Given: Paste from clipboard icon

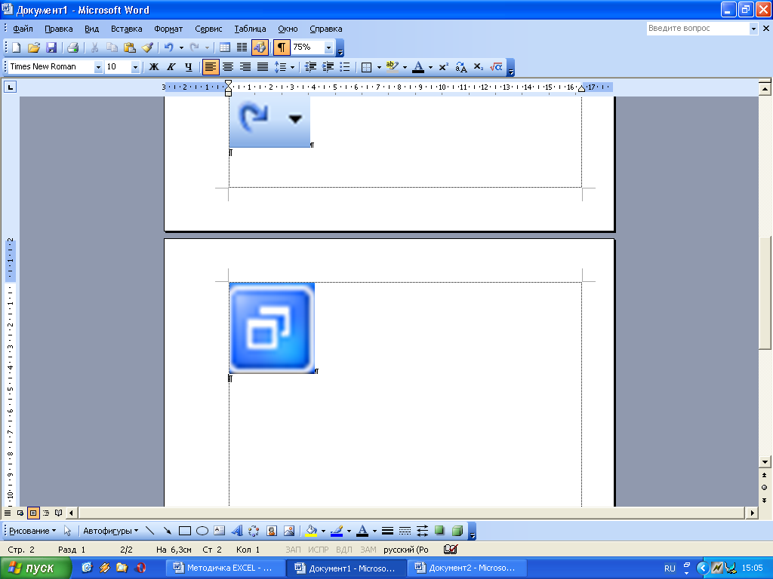Looking at the screenshot, I should (130, 47).
